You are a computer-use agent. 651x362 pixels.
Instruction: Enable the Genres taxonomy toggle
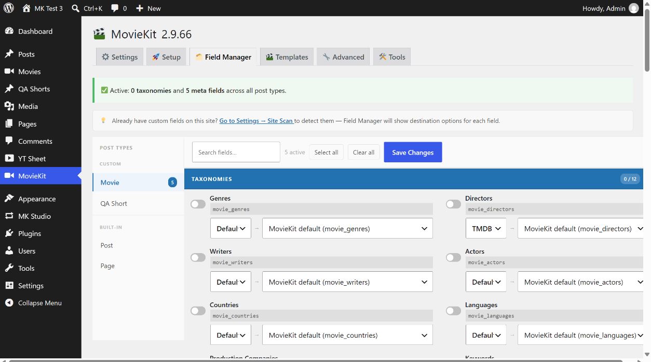[x=198, y=204]
